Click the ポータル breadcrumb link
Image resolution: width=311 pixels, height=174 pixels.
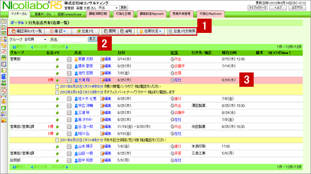(17, 23)
